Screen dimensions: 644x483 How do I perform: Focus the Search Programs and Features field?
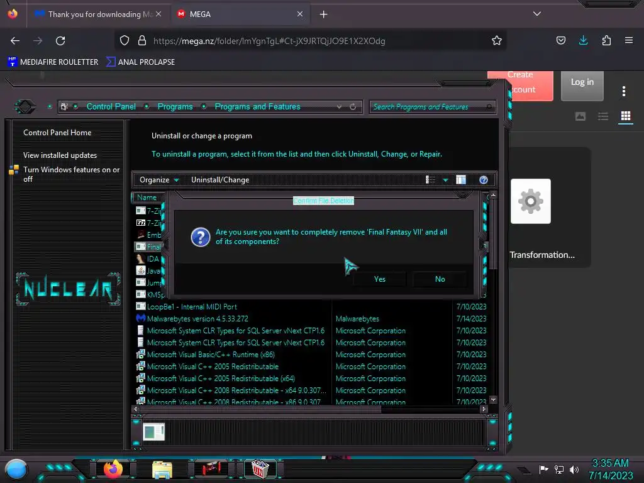(432, 107)
